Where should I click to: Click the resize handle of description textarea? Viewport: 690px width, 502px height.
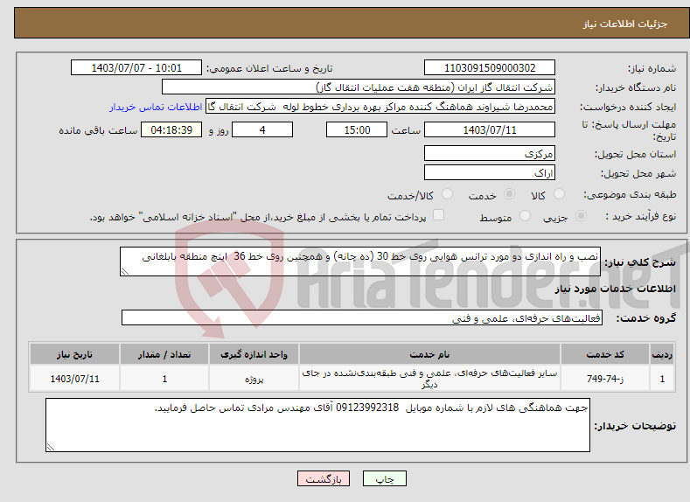[x=124, y=271]
